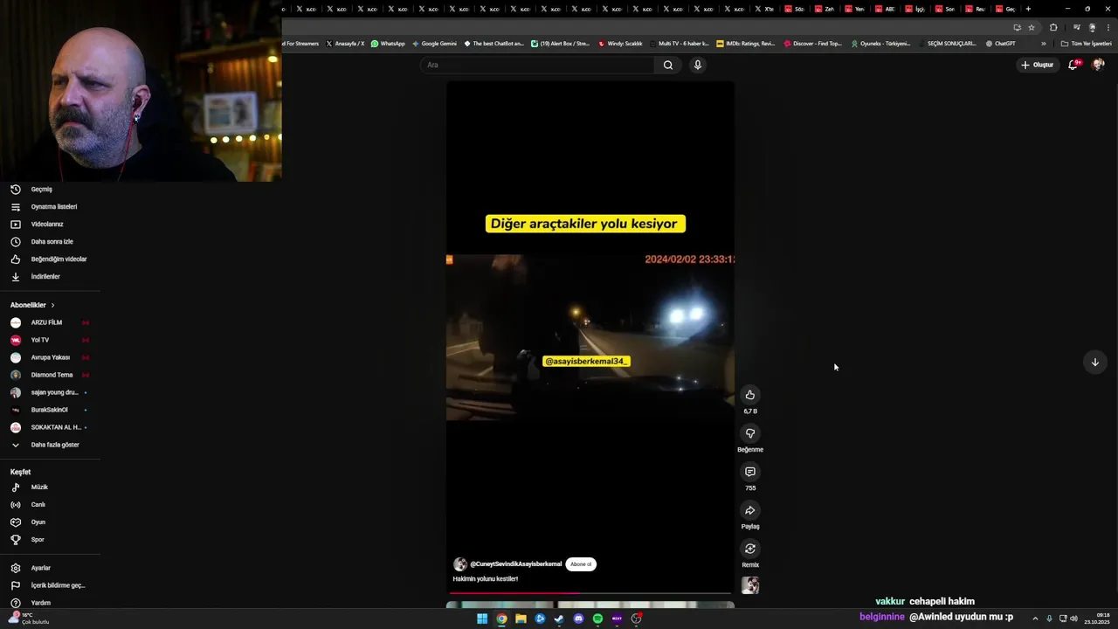Click the YouTube search magnifier button
1118x629 pixels.
coord(668,65)
